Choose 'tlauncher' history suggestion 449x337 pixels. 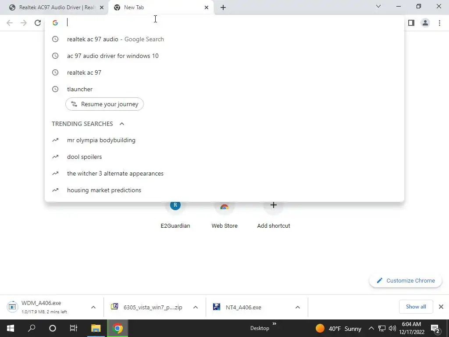coord(224,89)
